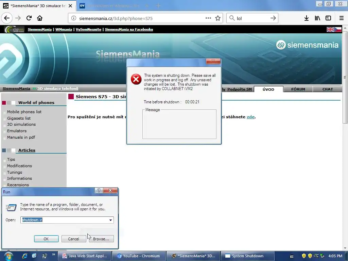Open the library bookshelf icon
Viewport: 348px width, 261px height.
click(317, 18)
